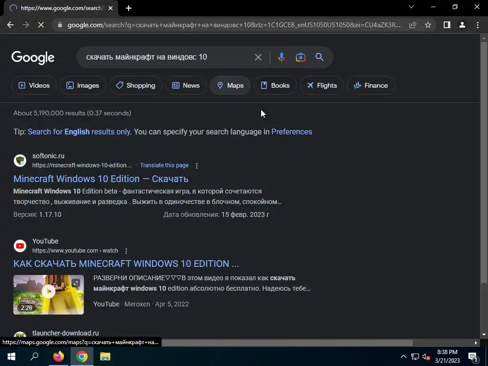Open a new tab with plus button
The image size is (488, 366).
pyautogui.click(x=129, y=8)
